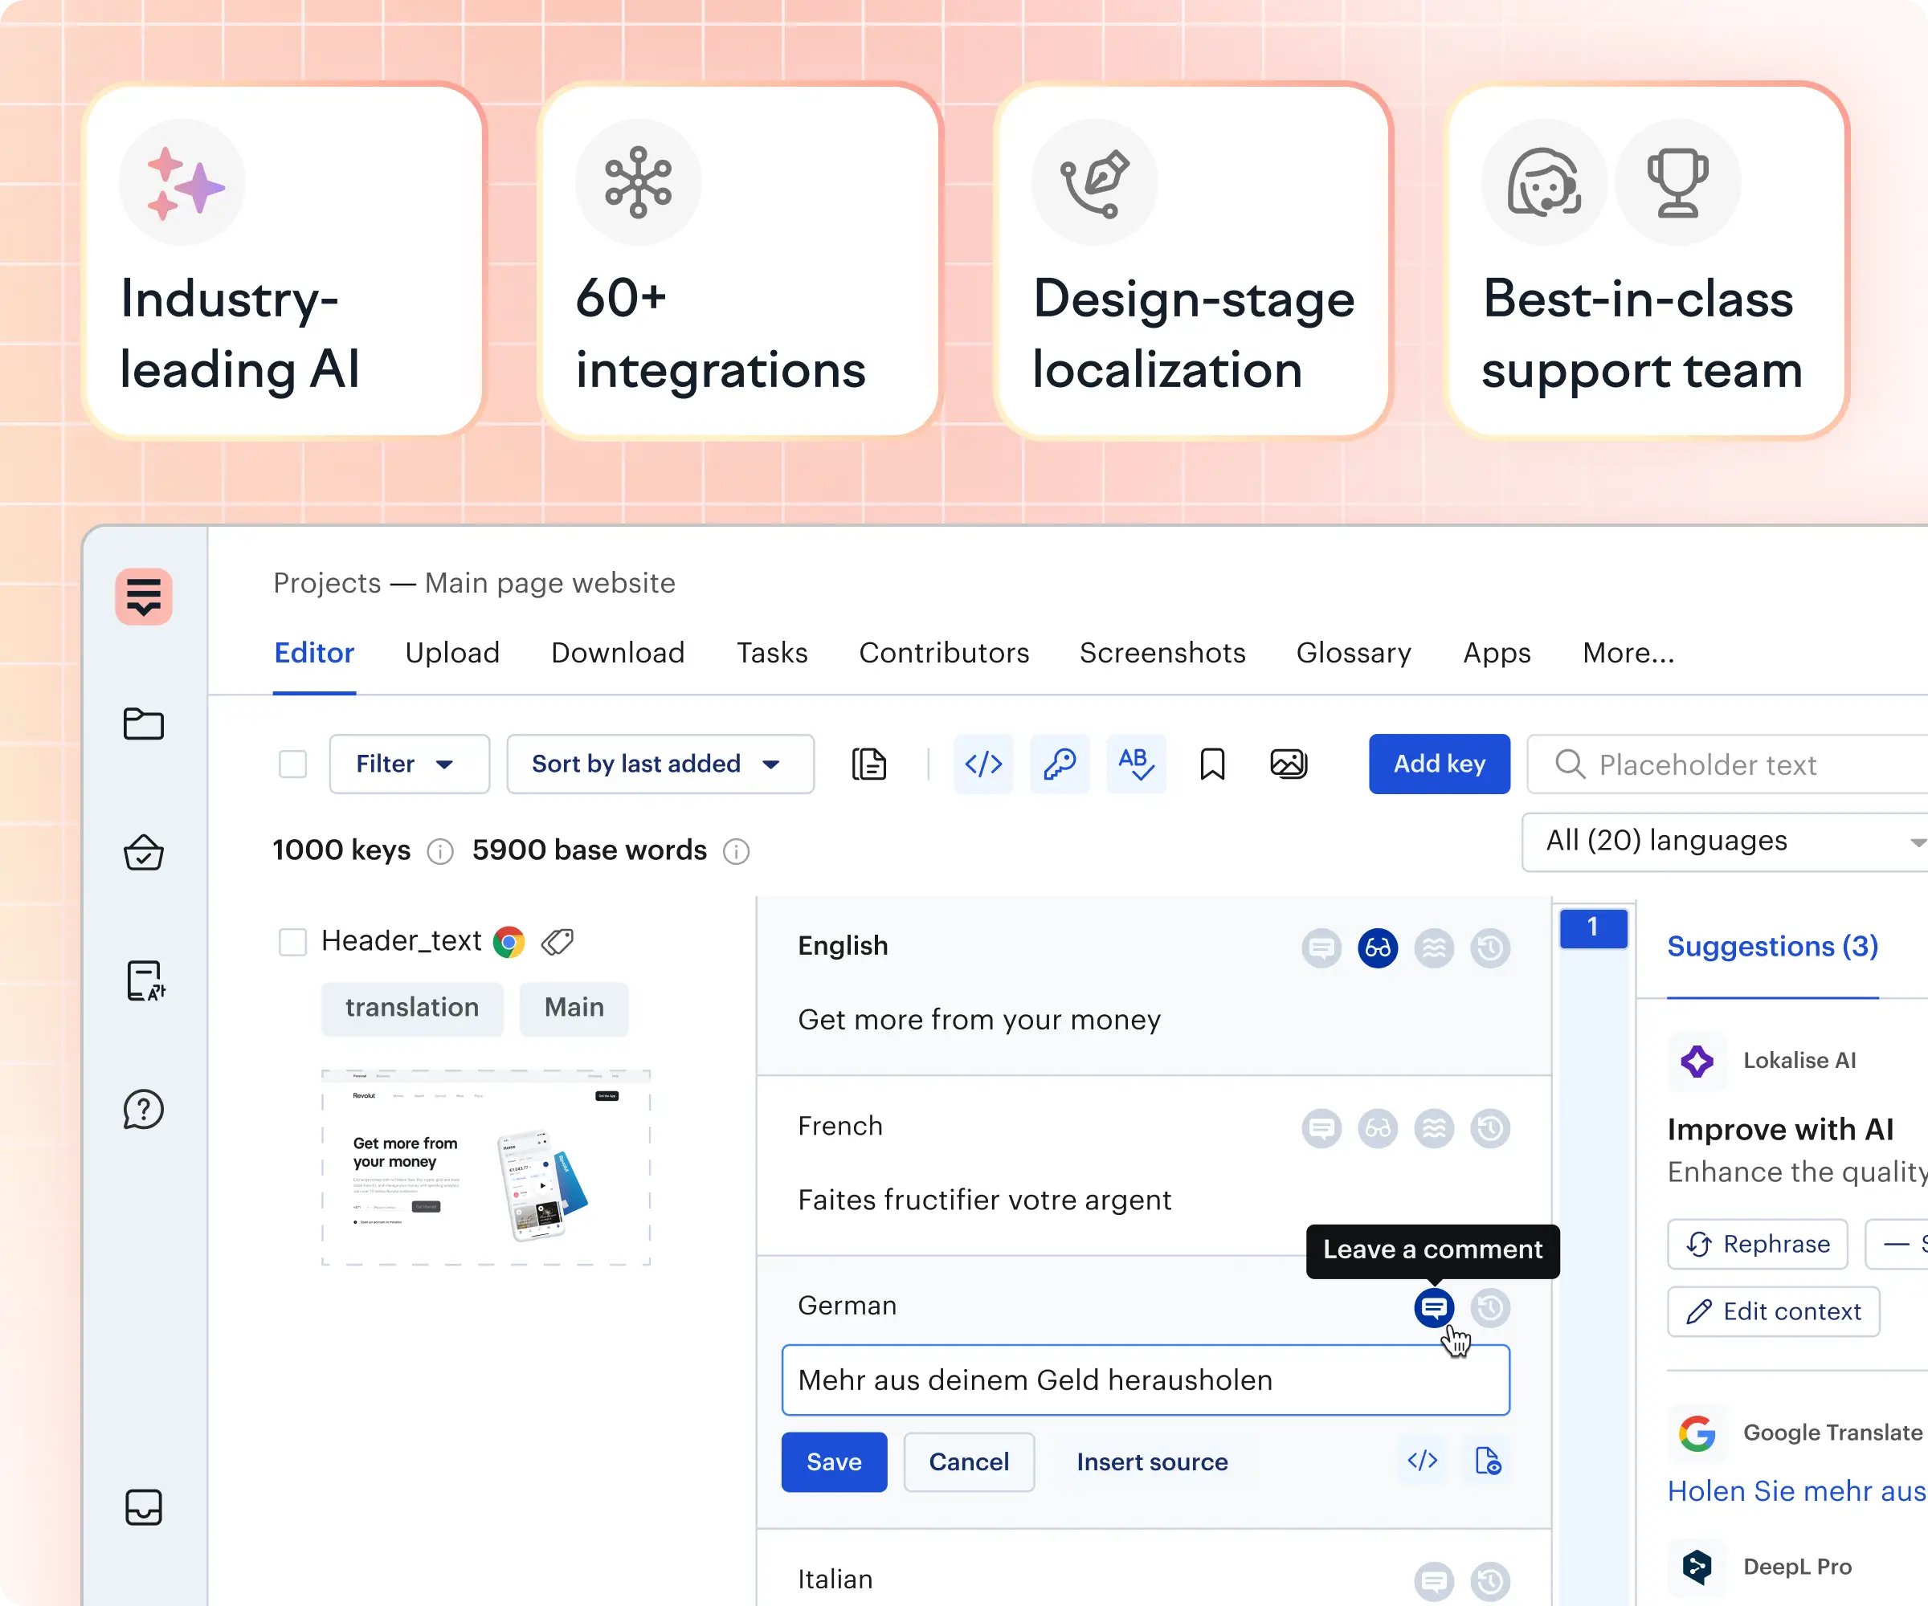Click the code icon below German input
The height and width of the screenshot is (1606, 1928).
(1422, 1460)
